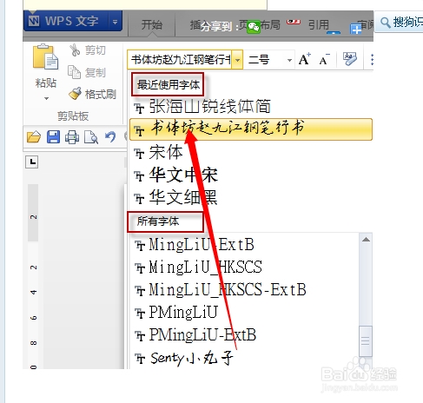
Task: Click the Copy icon
Action: click(x=74, y=72)
